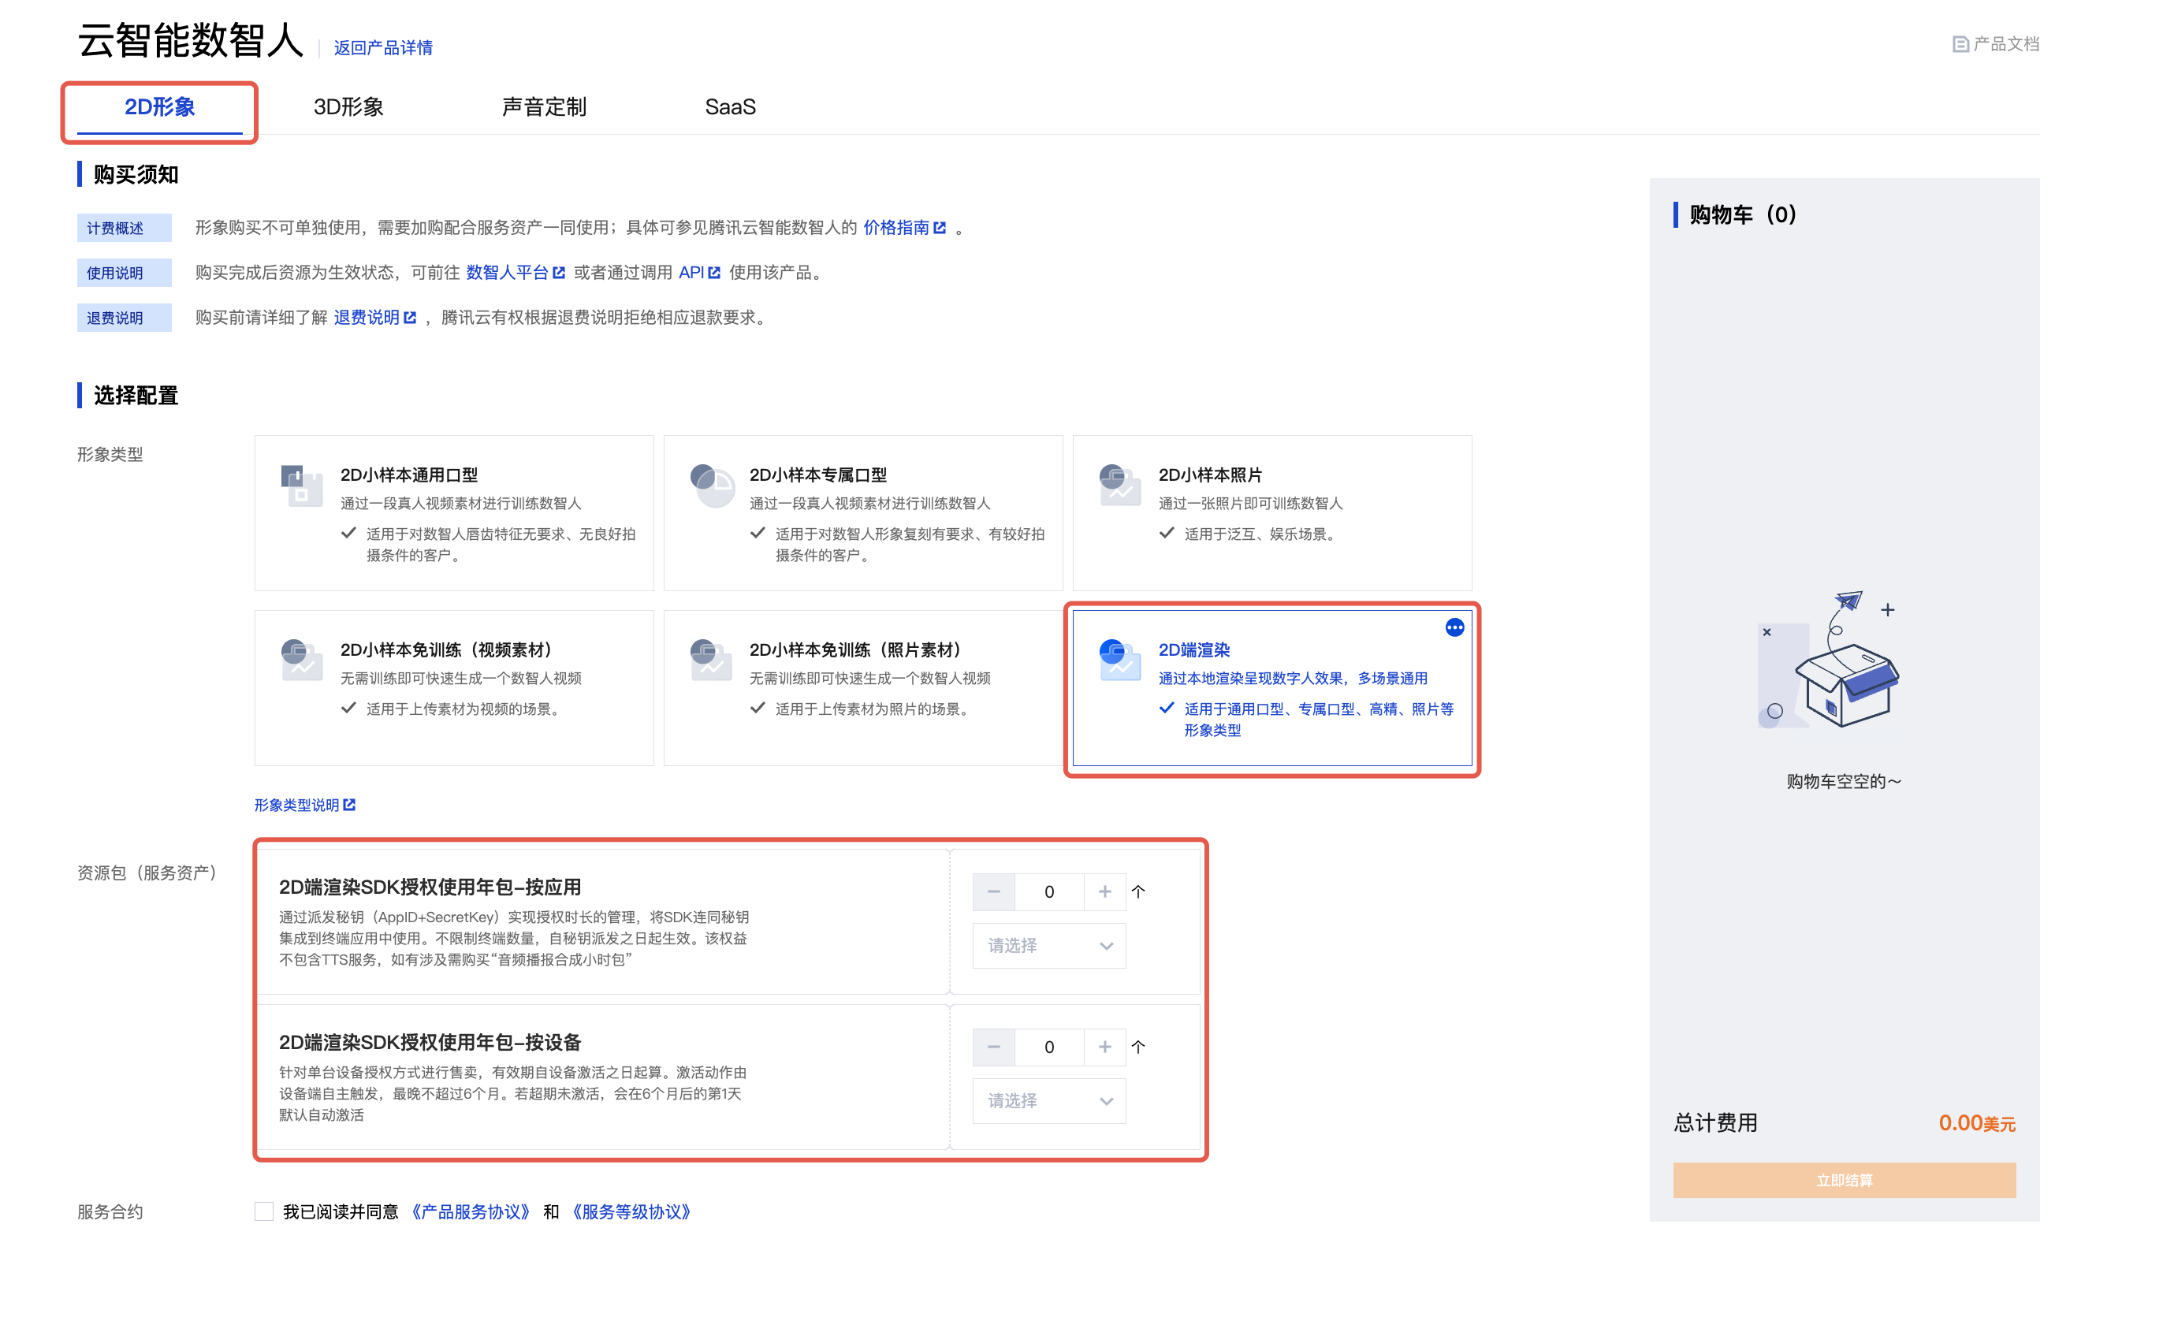Open 请选择 dropdown for 按应用 package

coord(1049,946)
